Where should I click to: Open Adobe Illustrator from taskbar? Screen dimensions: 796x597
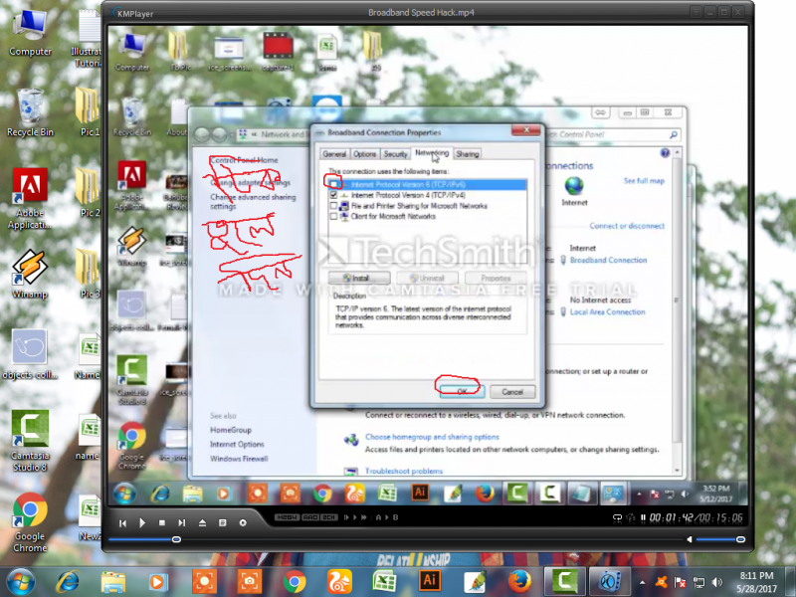430,582
